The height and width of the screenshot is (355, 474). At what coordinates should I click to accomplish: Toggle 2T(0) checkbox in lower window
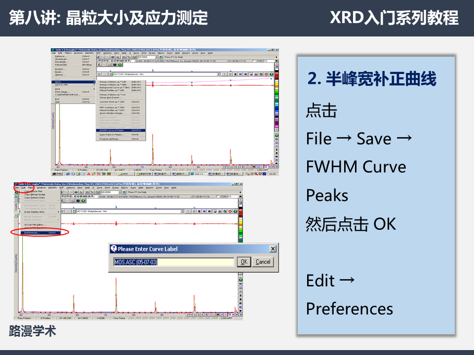[218, 197]
